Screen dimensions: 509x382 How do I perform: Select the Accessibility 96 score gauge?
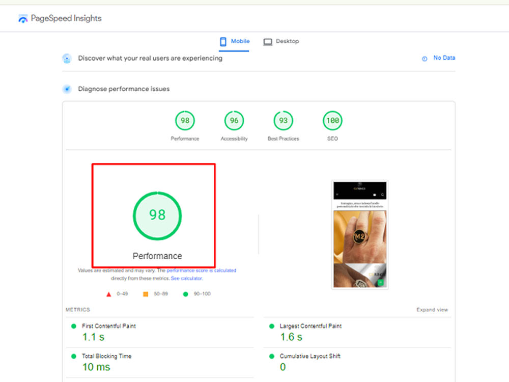(234, 121)
